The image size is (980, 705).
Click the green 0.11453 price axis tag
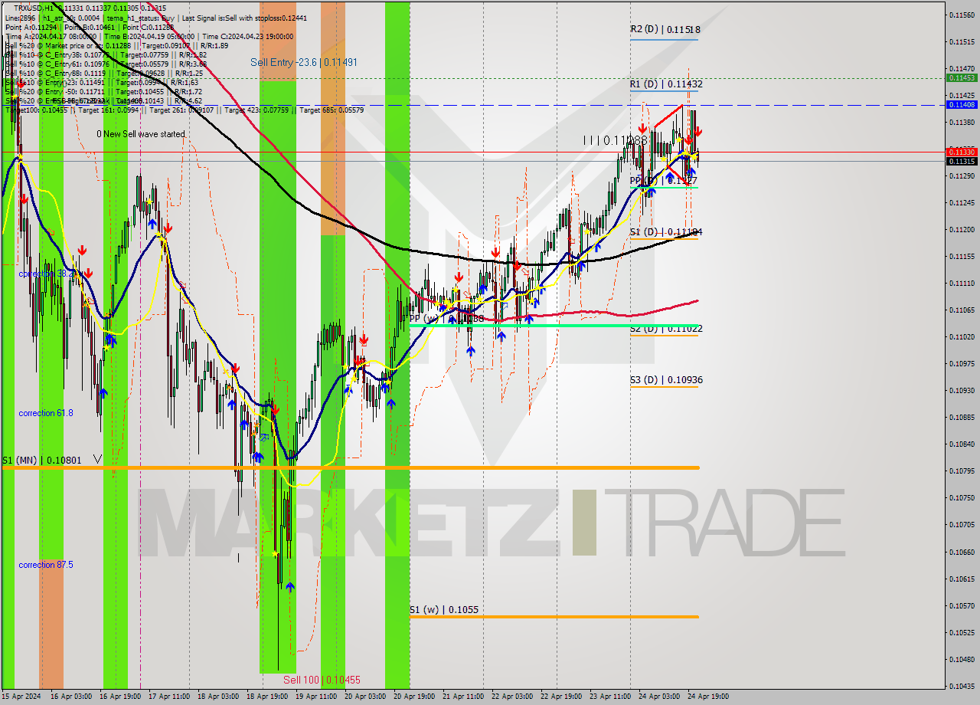click(962, 77)
